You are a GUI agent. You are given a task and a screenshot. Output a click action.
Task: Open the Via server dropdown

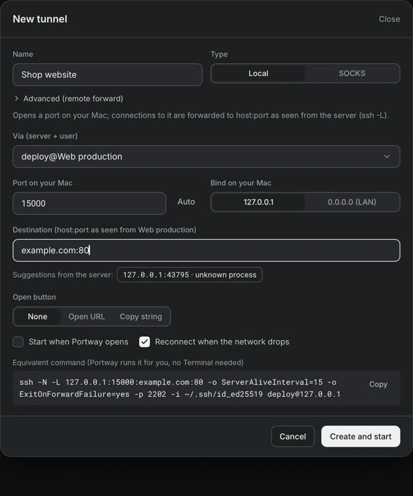click(x=206, y=156)
